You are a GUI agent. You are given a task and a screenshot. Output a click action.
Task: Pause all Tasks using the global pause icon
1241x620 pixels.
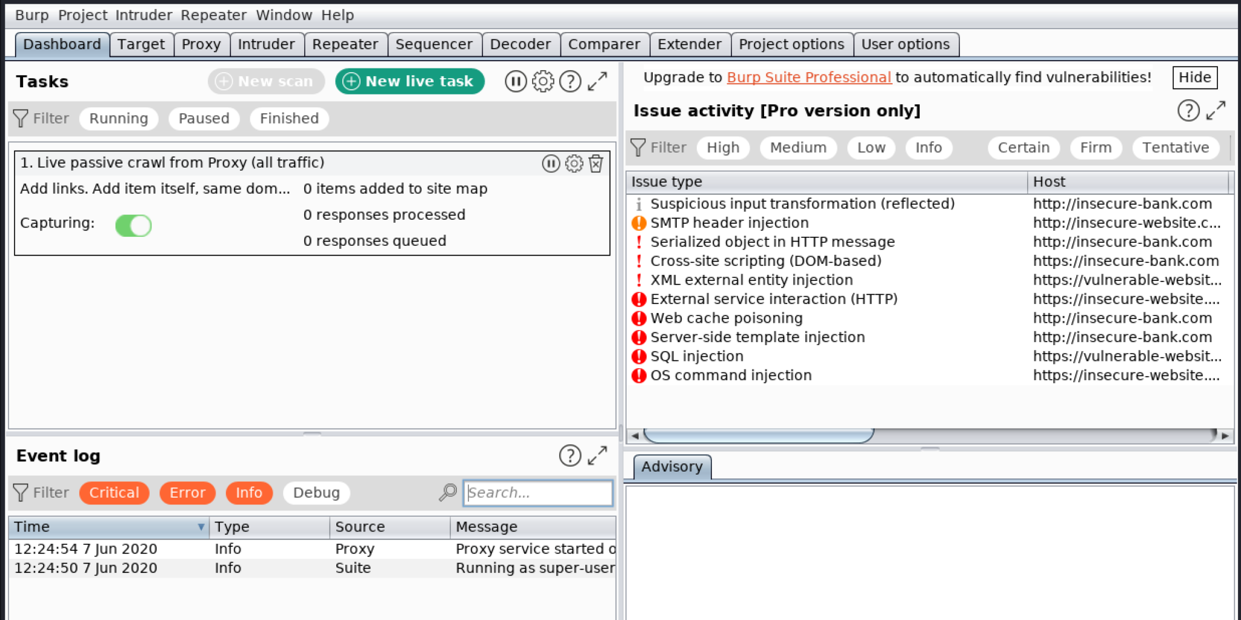click(516, 81)
